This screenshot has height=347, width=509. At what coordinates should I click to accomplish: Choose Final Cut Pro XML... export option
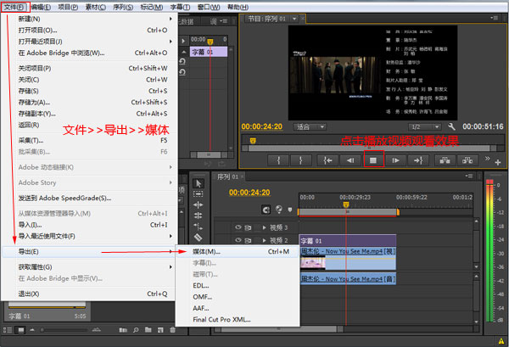coord(238,319)
